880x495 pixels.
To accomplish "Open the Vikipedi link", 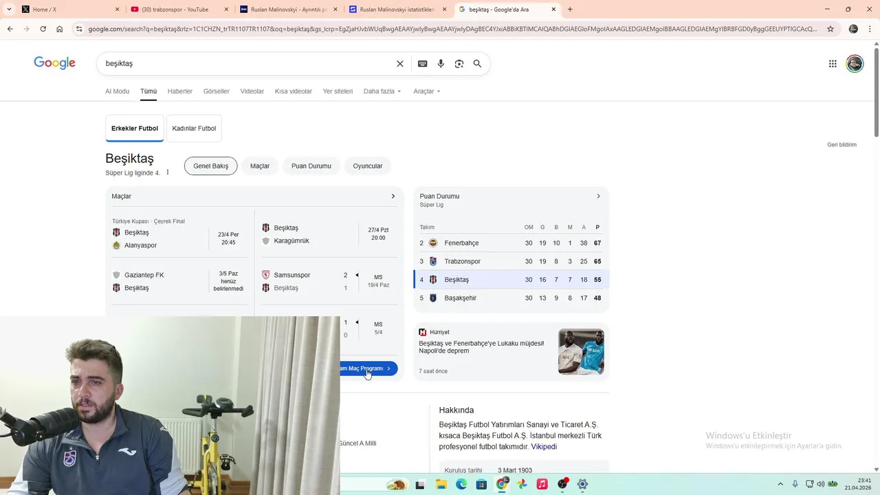I will pos(544,447).
